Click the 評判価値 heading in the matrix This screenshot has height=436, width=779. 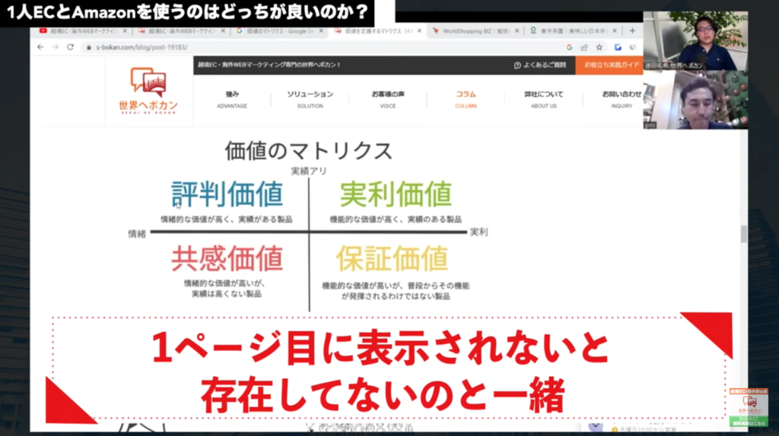click(x=227, y=194)
